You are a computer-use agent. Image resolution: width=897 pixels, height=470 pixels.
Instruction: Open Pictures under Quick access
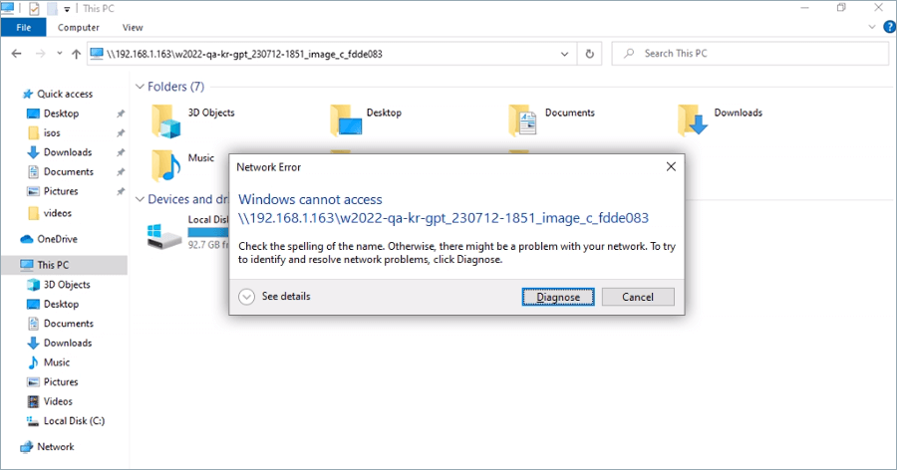[x=61, y=191]
